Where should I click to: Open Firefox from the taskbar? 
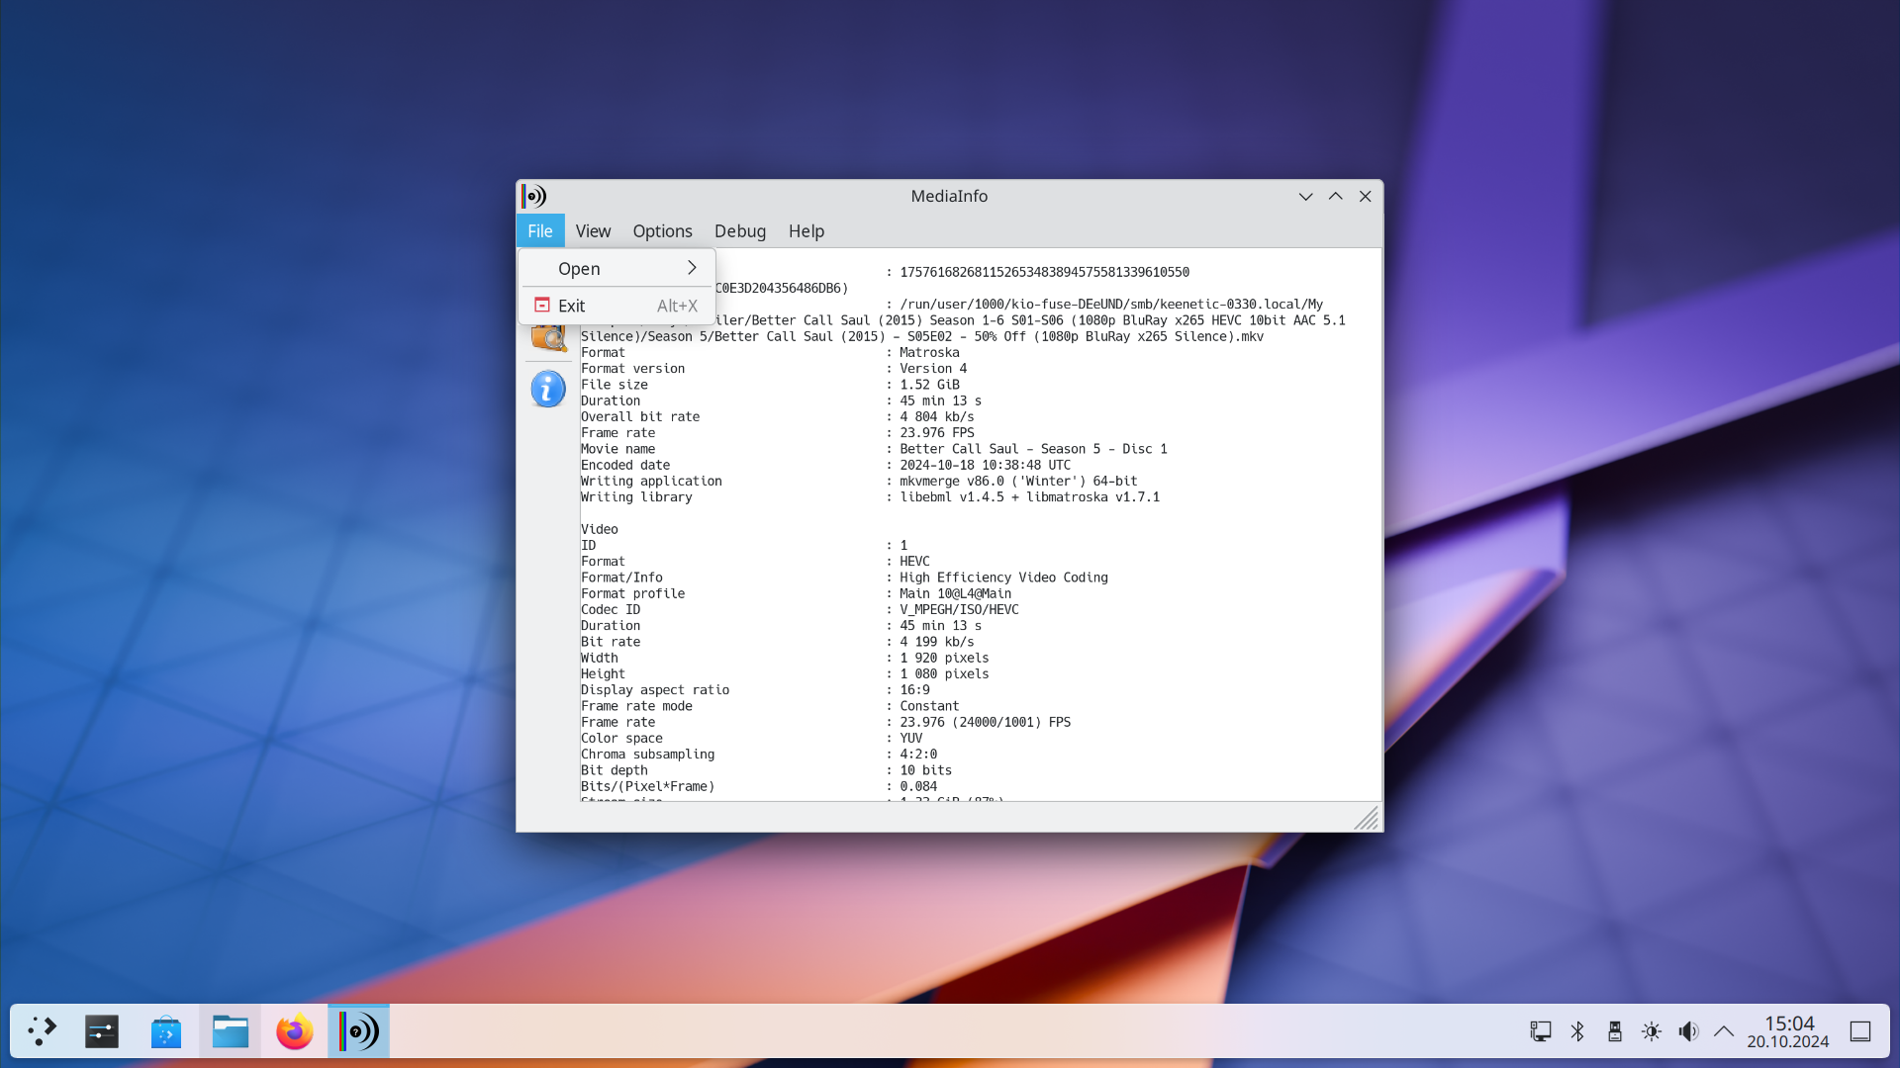point(294,1031)
